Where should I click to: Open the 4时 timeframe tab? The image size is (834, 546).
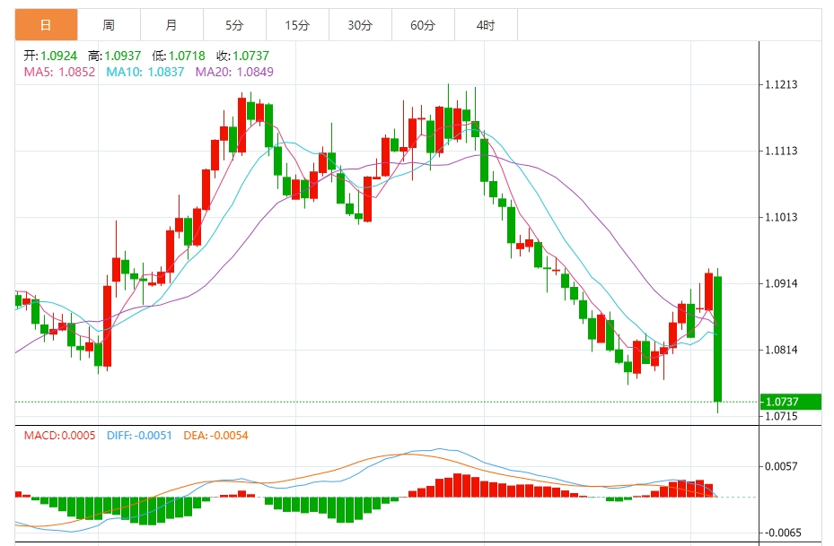[x=486, y=25]
